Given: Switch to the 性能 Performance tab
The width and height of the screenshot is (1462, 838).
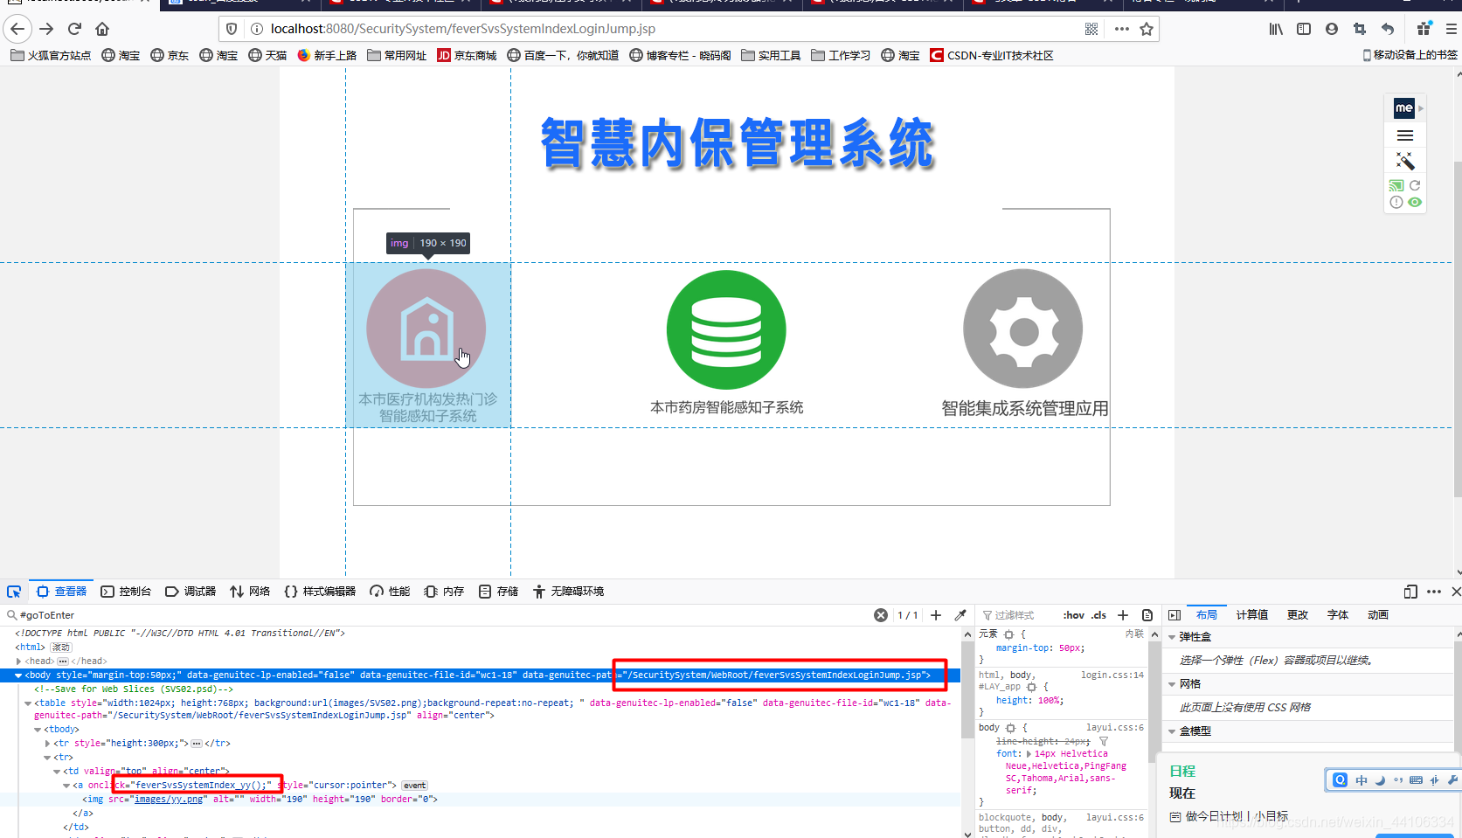Looking at the screenshot, I should [x=390, y=592].
